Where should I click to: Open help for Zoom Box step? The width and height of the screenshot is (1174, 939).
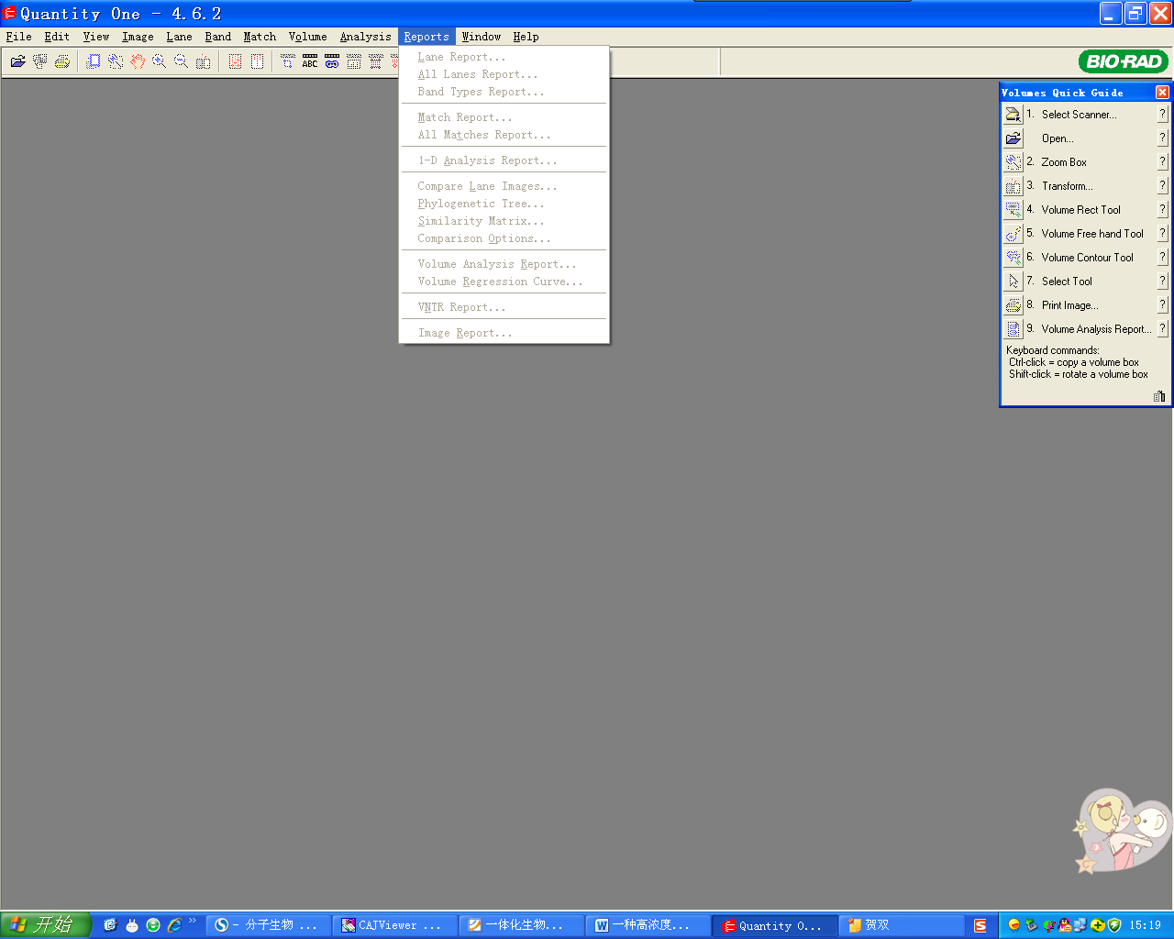point(1163,162)
